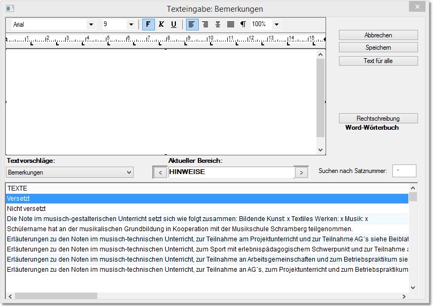The image size is (433, 307).
Task: Go to previous area with left arrow
Action: click(x=160, y=172)
